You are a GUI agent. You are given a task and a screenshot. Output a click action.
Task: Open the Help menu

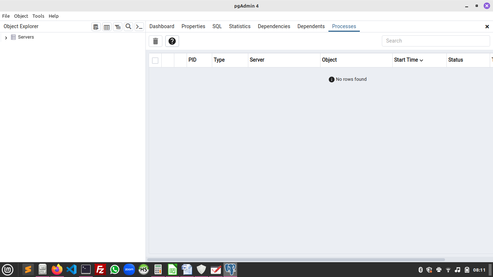54,16
